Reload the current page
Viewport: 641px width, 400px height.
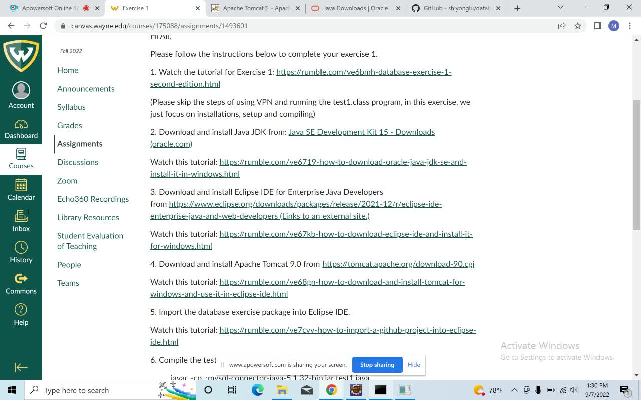43,26
